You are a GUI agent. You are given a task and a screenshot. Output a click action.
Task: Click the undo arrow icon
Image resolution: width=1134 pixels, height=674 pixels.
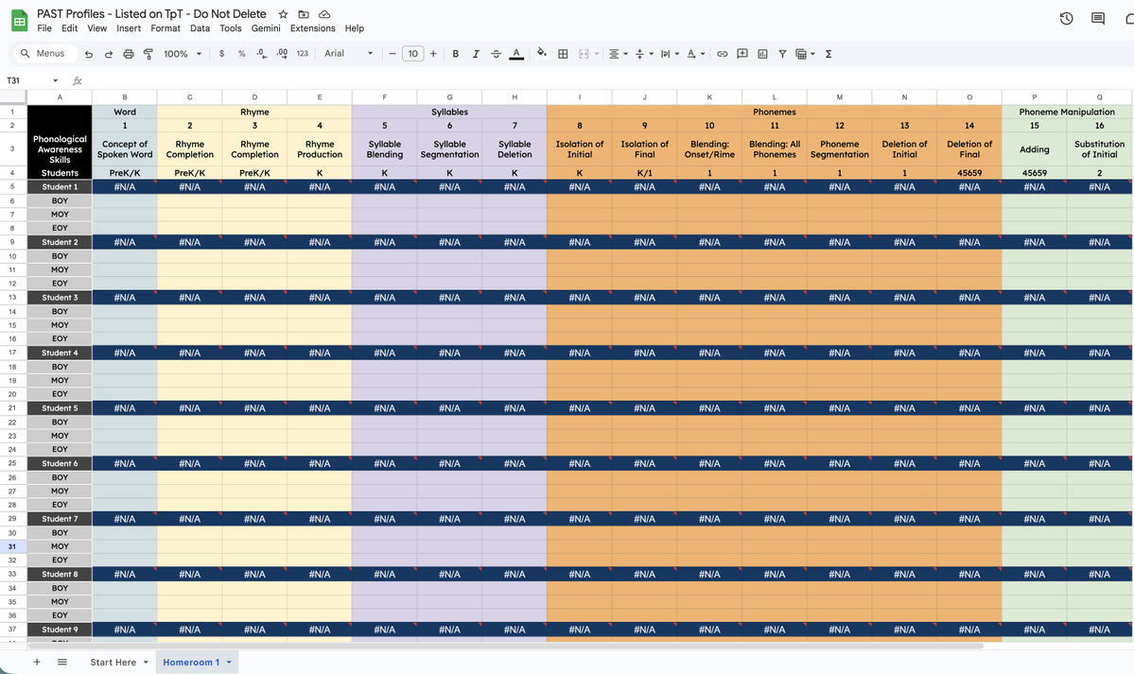88,54
